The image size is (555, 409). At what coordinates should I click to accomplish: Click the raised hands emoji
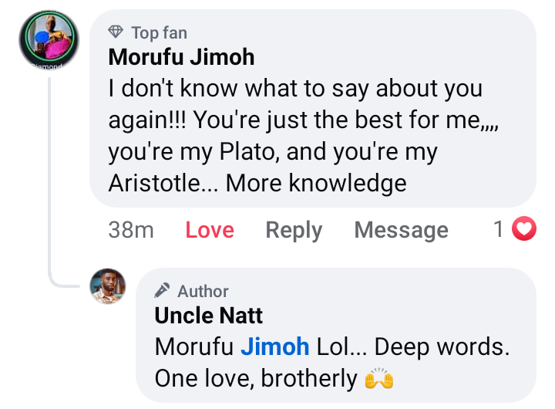coord(379,379)
